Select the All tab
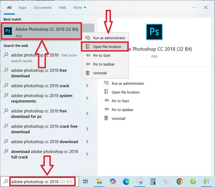The width and height of the screenshot is (215, 187). point(9,8)
